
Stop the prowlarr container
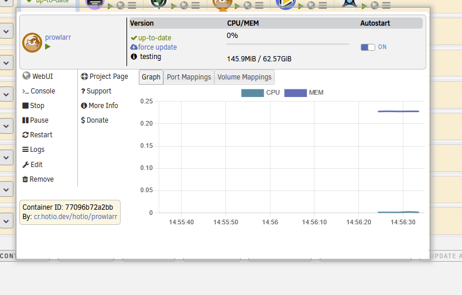coord(33,106)
